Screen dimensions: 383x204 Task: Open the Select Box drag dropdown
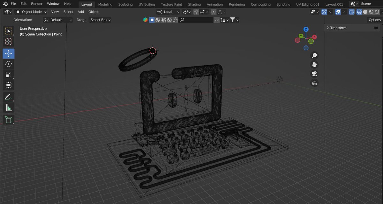tap(100, 20)
